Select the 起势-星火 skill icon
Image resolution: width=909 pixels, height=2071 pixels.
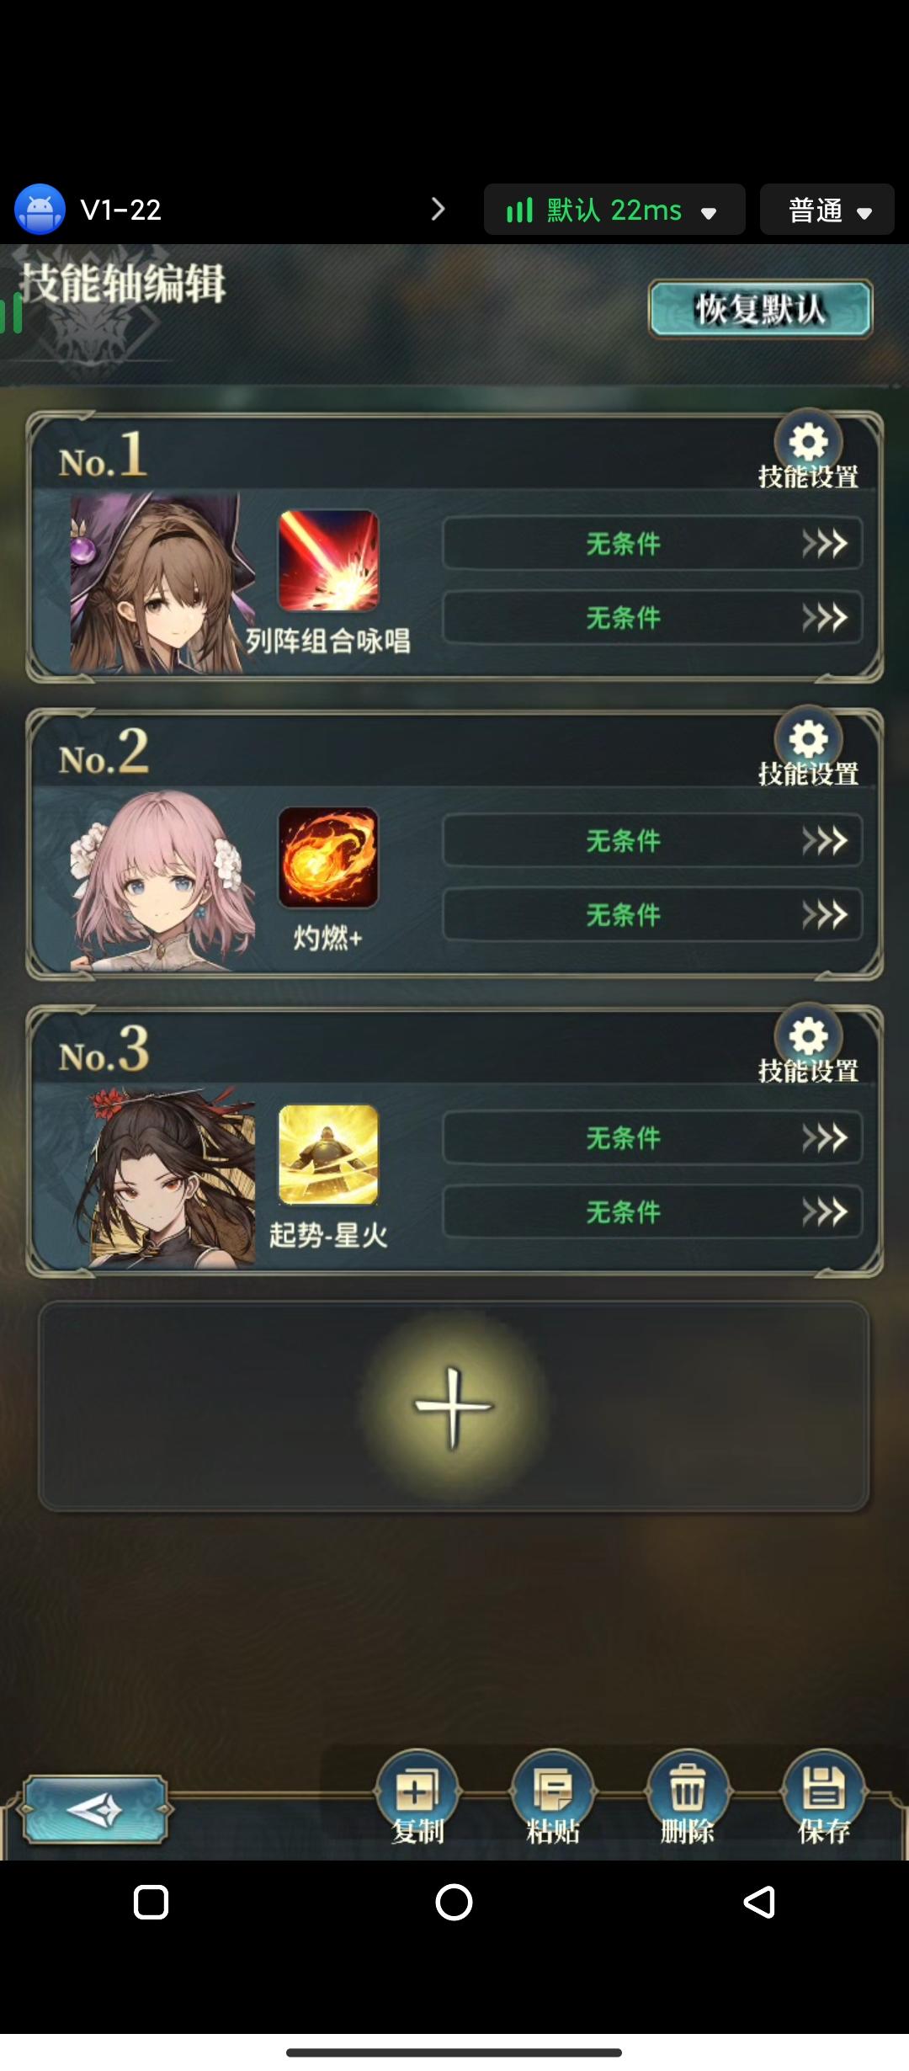tap(328, 1155)
